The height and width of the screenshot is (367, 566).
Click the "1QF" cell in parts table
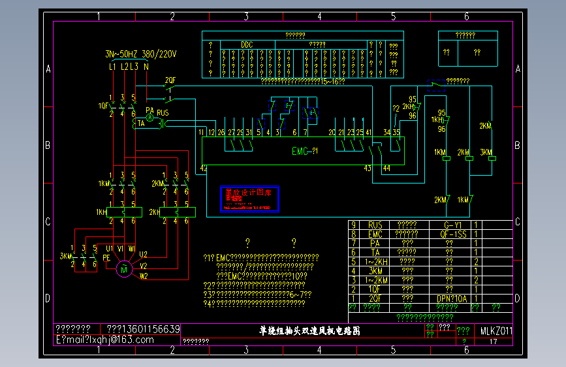coord(374,290)
